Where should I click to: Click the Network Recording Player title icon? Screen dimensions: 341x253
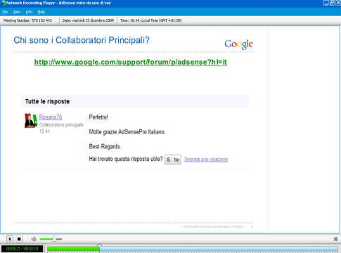pos(3,3)
